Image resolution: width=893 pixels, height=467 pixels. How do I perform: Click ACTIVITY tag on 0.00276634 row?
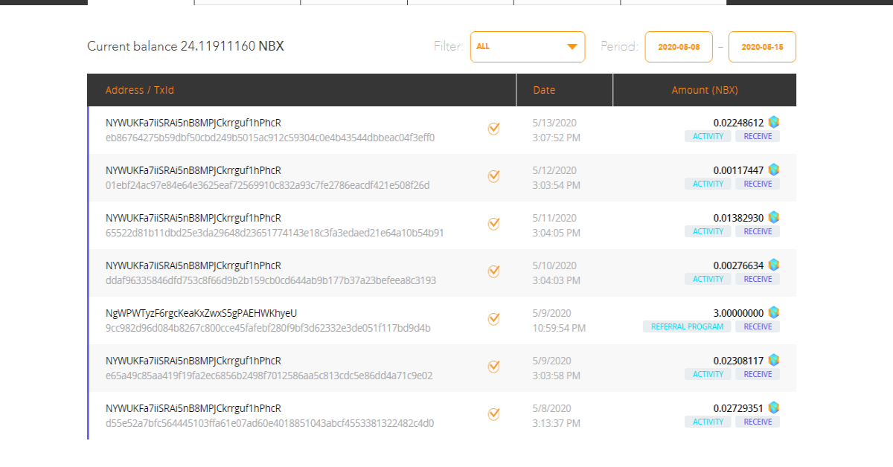(x=708, y=279)
